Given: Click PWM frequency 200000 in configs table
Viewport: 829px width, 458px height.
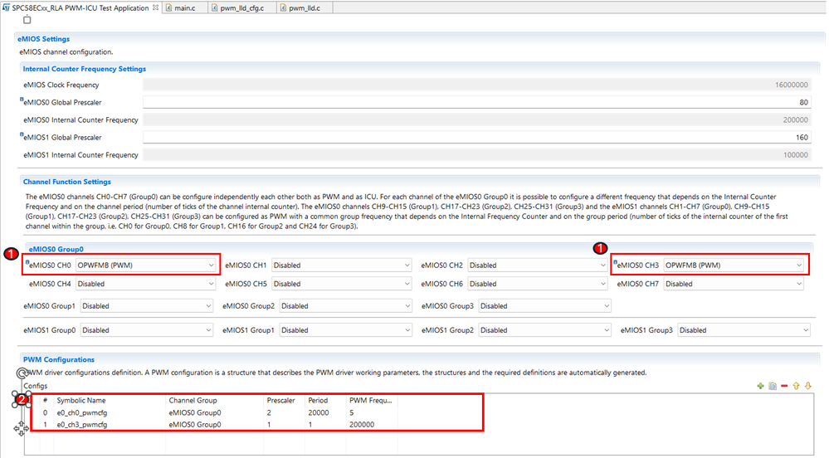Looking at the screenshot, I should pyautogui.click(x=362, y=424).
